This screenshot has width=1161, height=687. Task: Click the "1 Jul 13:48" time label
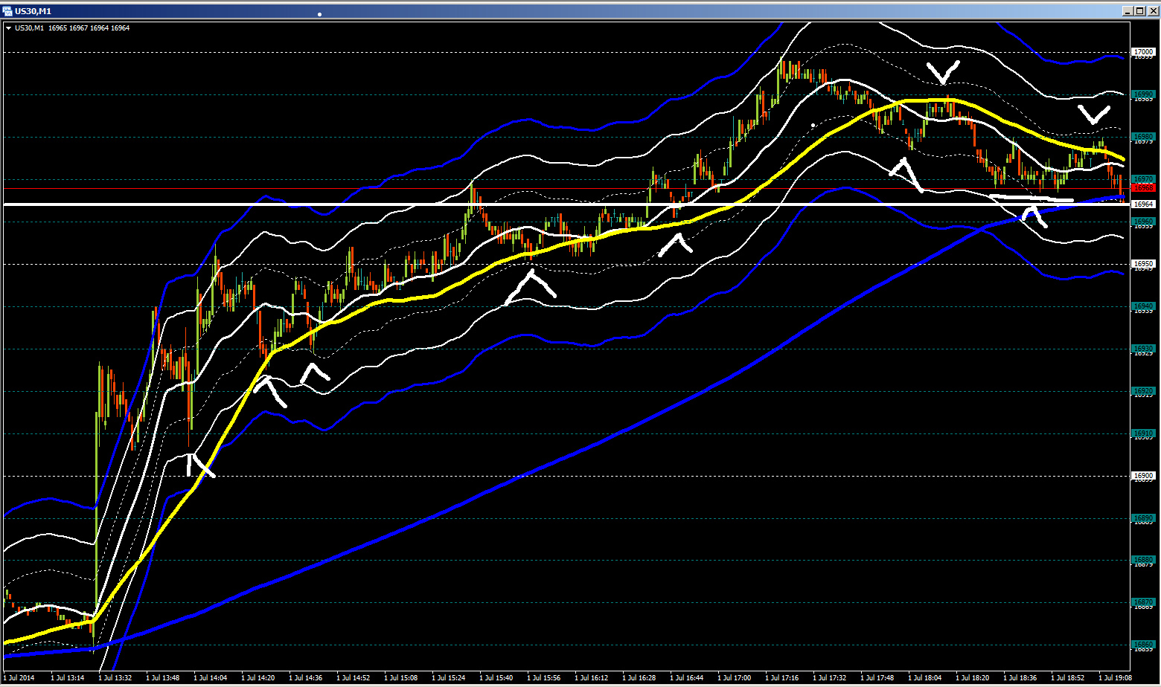[x=162, y=678]
